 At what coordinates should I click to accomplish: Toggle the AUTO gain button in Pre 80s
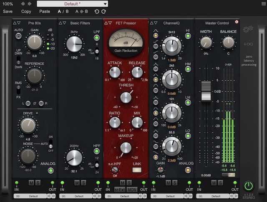tap(18, 36)
